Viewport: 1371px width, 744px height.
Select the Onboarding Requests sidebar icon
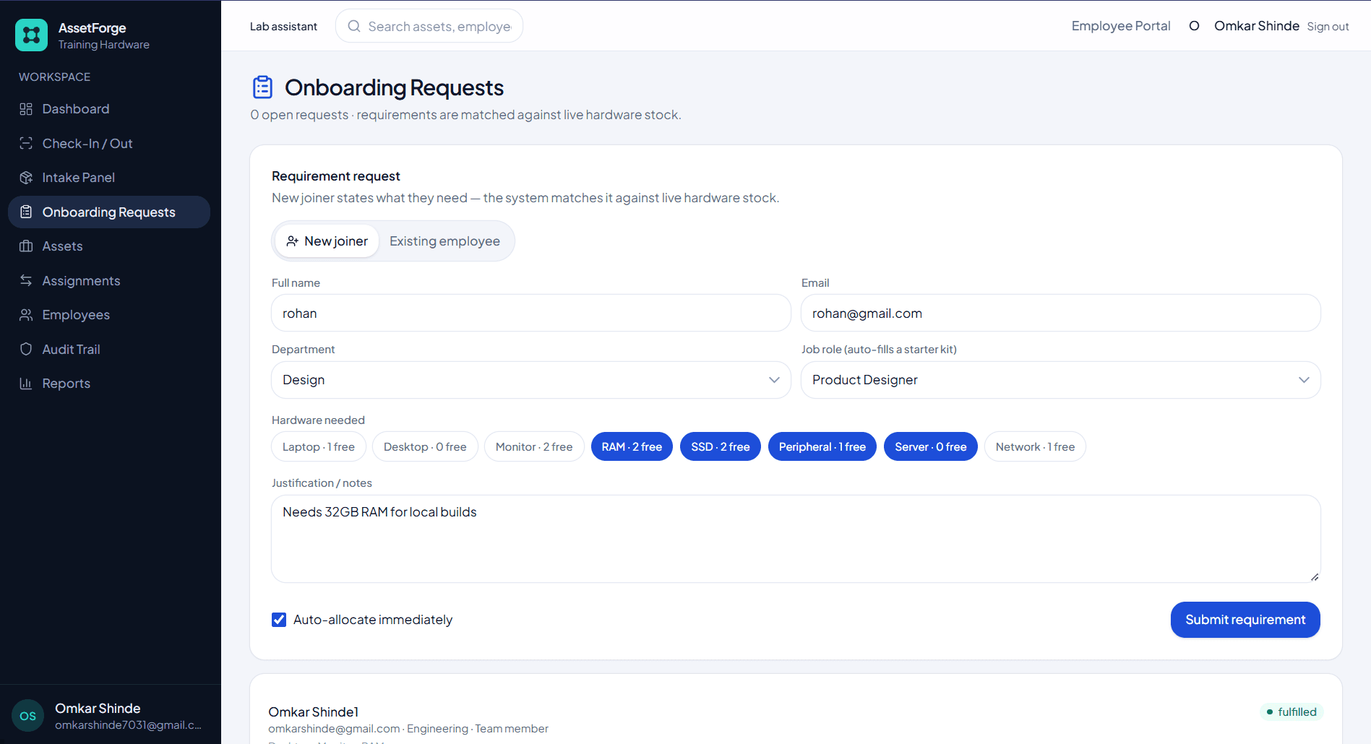[x=26, y=212]
